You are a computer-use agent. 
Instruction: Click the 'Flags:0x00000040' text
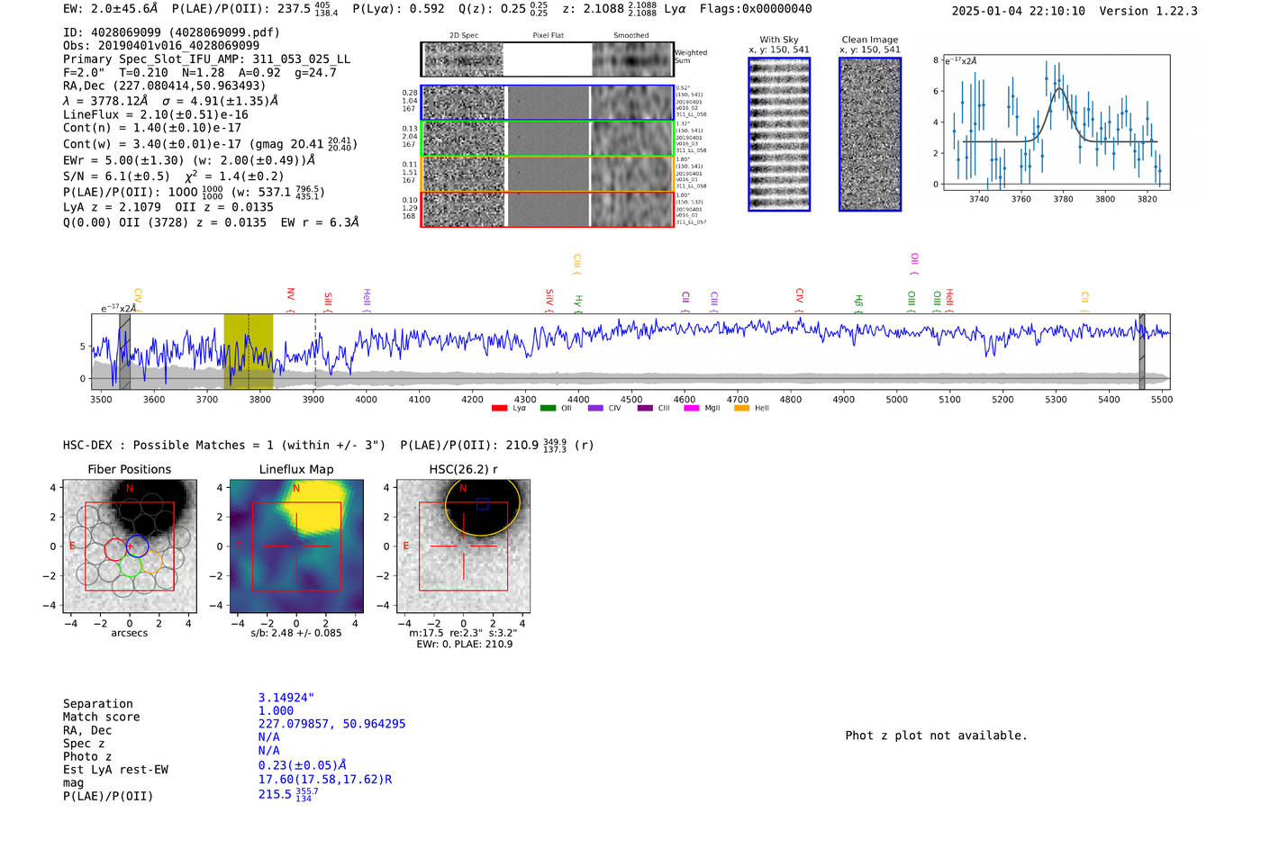(755, 8)
